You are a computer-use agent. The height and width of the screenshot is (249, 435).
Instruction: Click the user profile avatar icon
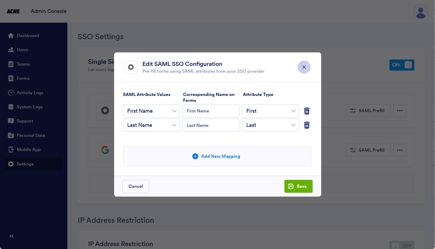(421, 11)
